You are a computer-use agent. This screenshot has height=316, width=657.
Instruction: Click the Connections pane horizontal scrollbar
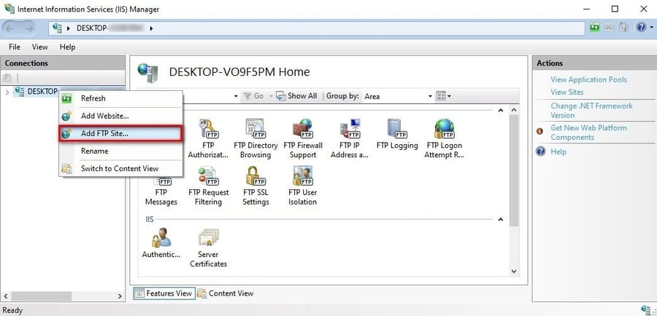[x=41, y=296]
